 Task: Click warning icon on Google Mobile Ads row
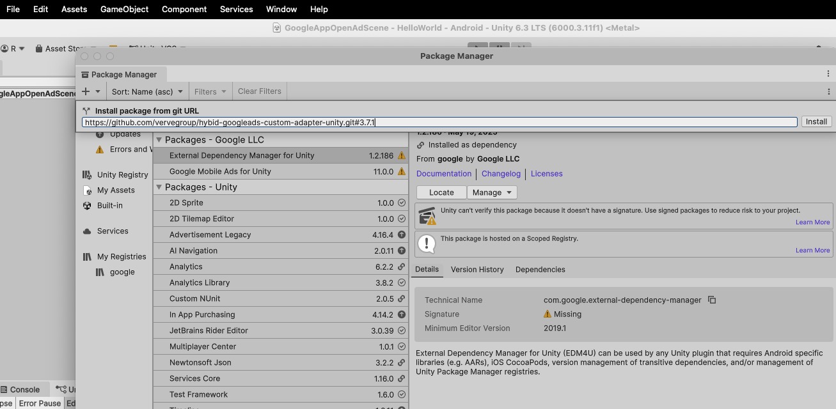click(402, 171)
